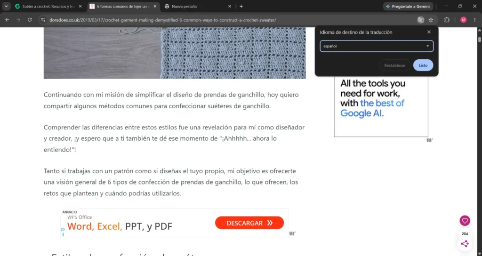Click the ad choices icon on WPS banner
482x256 pixels.
[x=63, y=229]
